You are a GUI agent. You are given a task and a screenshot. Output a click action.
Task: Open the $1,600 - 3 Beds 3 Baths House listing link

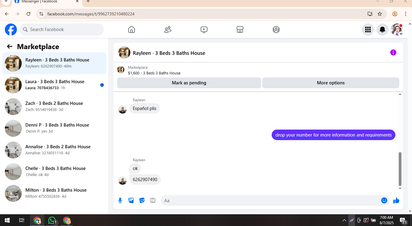coord(154,73)
